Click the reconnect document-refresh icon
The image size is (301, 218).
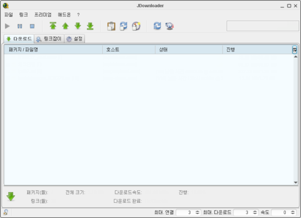pyautogui.click(x=123, y=26)
